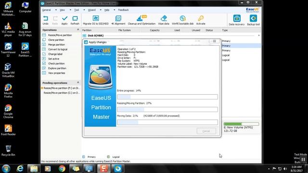Open the View menu

click(62, 10)
